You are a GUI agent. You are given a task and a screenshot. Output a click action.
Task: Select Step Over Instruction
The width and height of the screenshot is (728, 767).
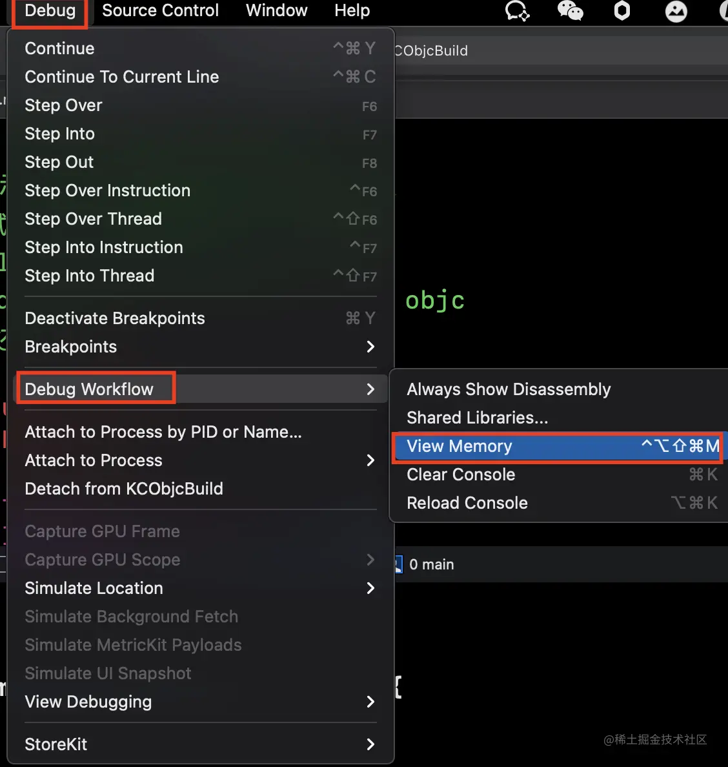(201, 190)
